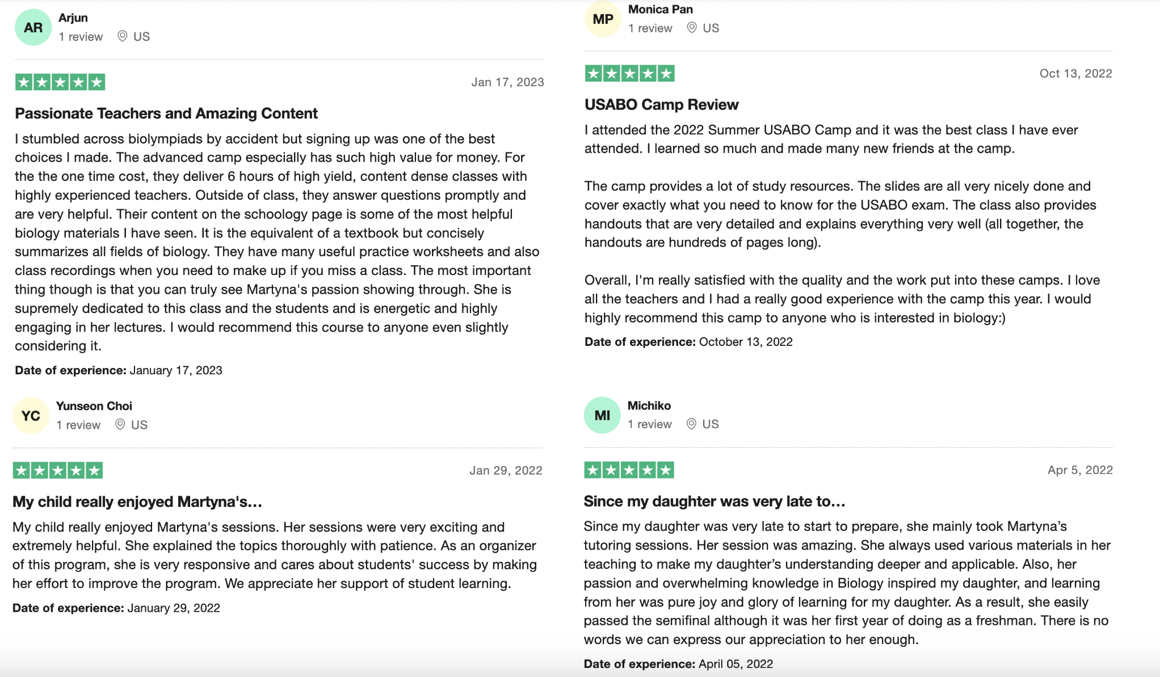The height and width of the screenshot is (677, 1160).
Task: Click the location pin under Yunseon Choi's name
Action: point(120,425)
